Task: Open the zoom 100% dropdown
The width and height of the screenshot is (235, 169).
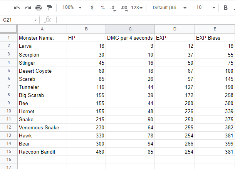Action: (x=72, y=7)
